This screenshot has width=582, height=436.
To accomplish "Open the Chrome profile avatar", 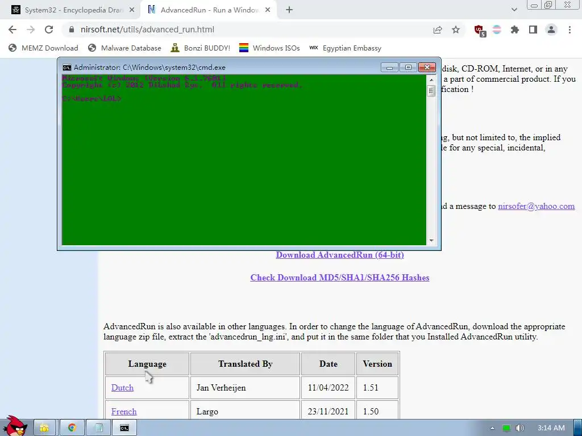I will click(x=551, y=30).
